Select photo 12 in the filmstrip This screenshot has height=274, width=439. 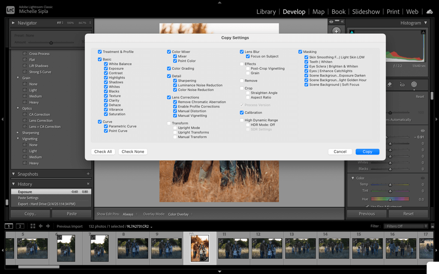click(x=267, y=248)
